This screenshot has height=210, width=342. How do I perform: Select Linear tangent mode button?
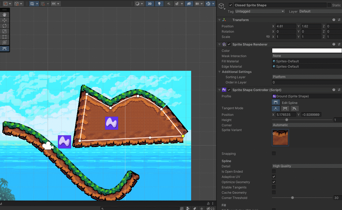point(276,108)
